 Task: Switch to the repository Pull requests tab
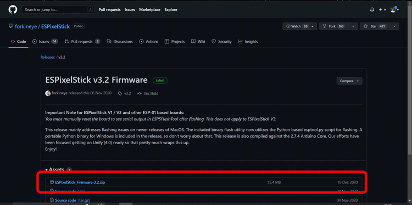click(x=82, y=42)
